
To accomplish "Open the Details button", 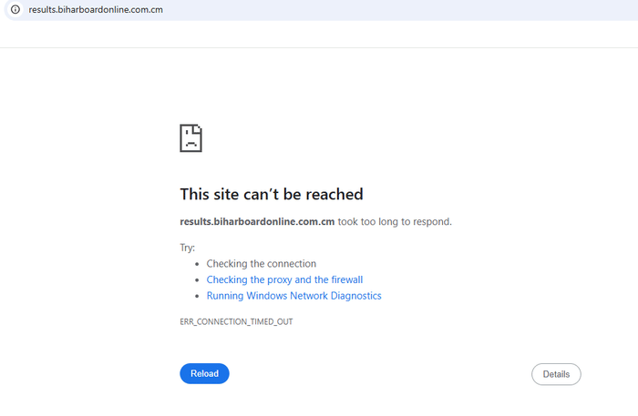I will click(x=556, y=374).
